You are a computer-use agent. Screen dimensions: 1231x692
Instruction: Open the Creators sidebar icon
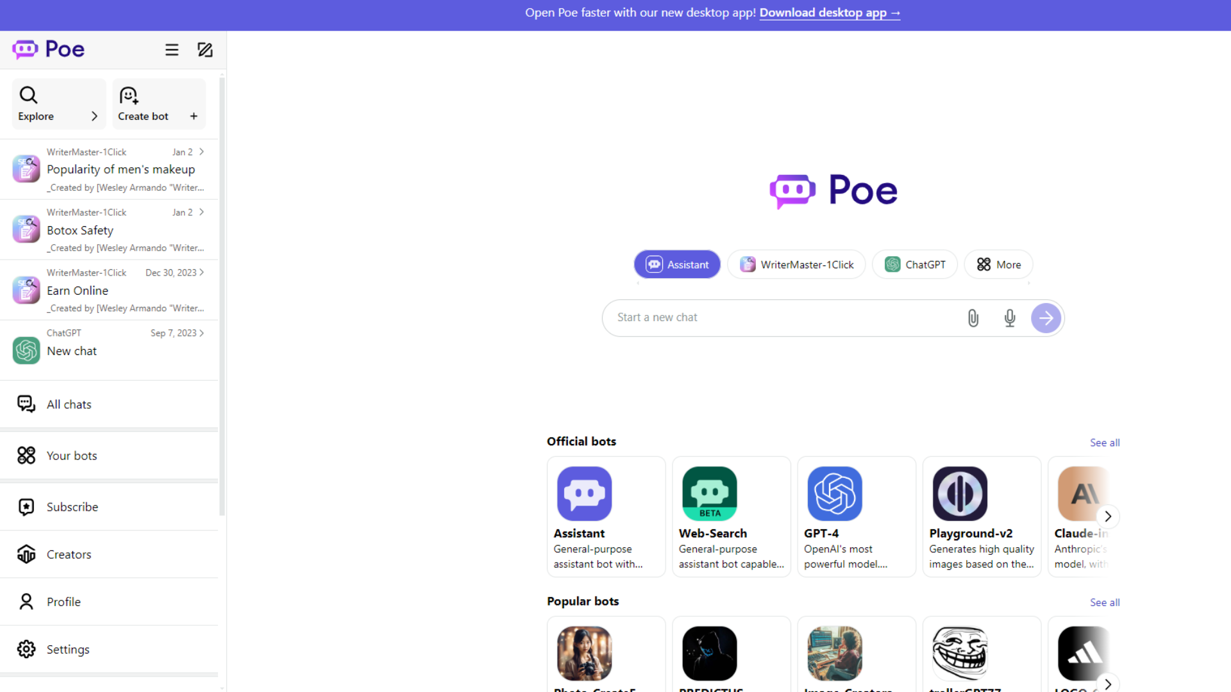[x=26, y=554]
